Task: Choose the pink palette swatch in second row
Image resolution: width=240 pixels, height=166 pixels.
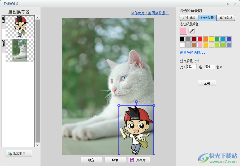Action: click(200, 45)
